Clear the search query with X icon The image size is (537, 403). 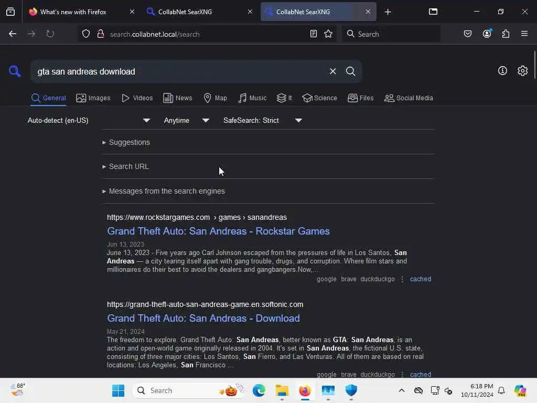pos(332,71)
